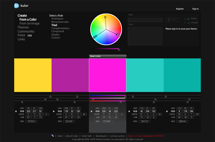Select From a Color option
Screen dimensions: 215x142
pyautogui.click(x=28, y=19)
